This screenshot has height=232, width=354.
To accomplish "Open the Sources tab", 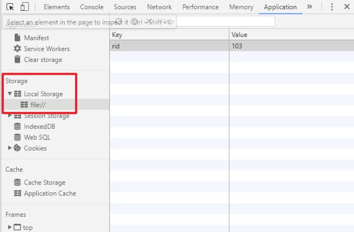I will pyautogui.click(x=125, y=7).
